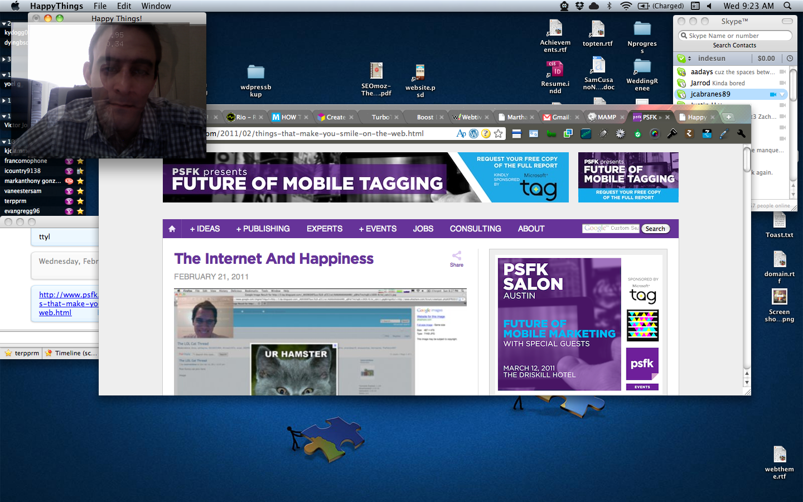803x502 pixels.
Task: Click the wrench settings icon in the browser
Action: point(741,134)
